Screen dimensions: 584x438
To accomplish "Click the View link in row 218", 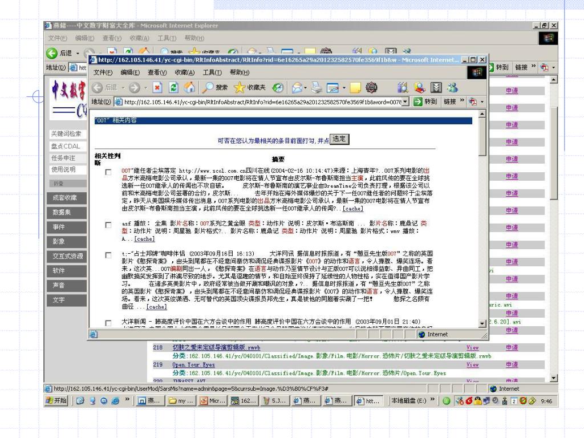I will [472, 347].
